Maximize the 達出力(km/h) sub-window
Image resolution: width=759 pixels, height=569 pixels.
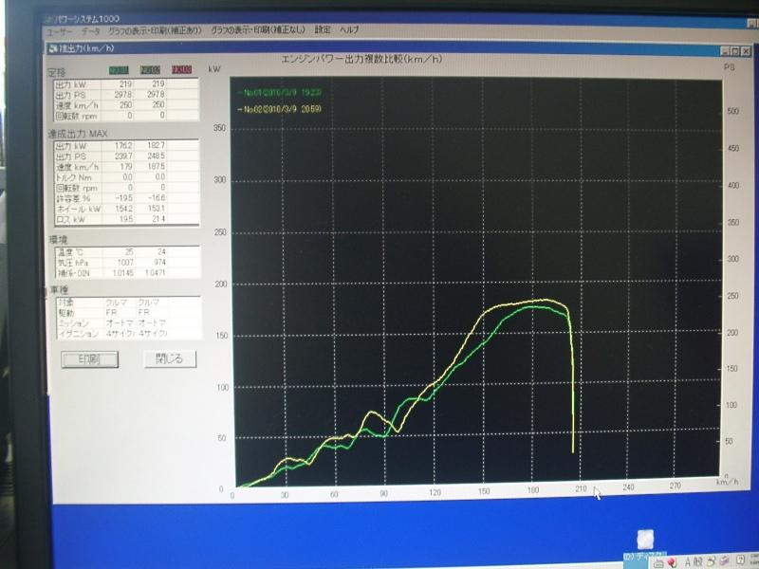[735, 51]
